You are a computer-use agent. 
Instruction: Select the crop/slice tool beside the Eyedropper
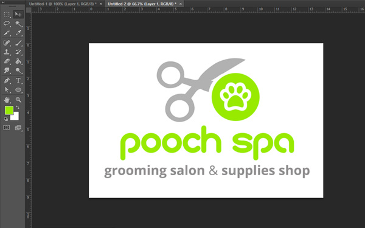7,33
